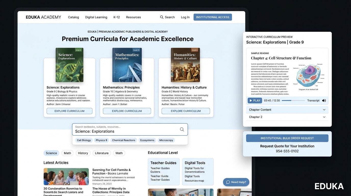Screen dimensions: 351x196
Task: Click the chat bubble icon in Need Help
Action: [x=228, y=182]
